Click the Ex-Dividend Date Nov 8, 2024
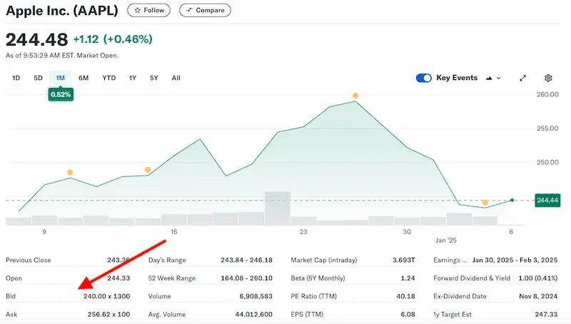 click(x=538, y=296)
